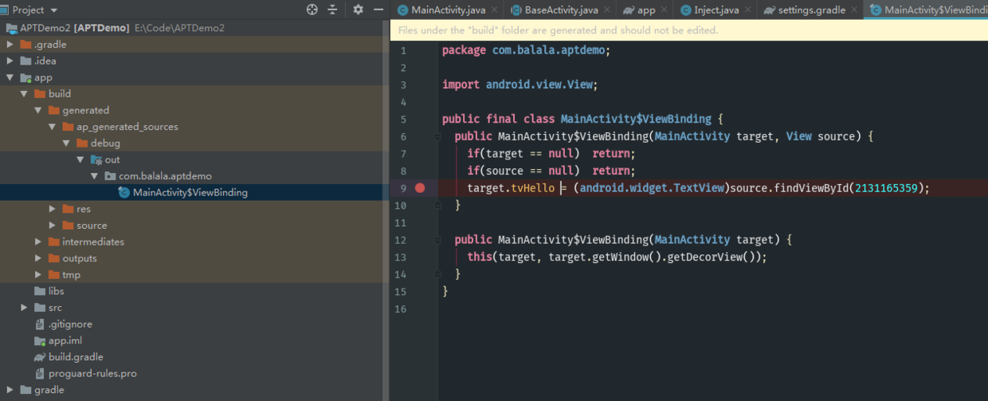This screenshot has height=401, width=988.
Task: Expand the .idea folder arrow
Action: (10, 61)
